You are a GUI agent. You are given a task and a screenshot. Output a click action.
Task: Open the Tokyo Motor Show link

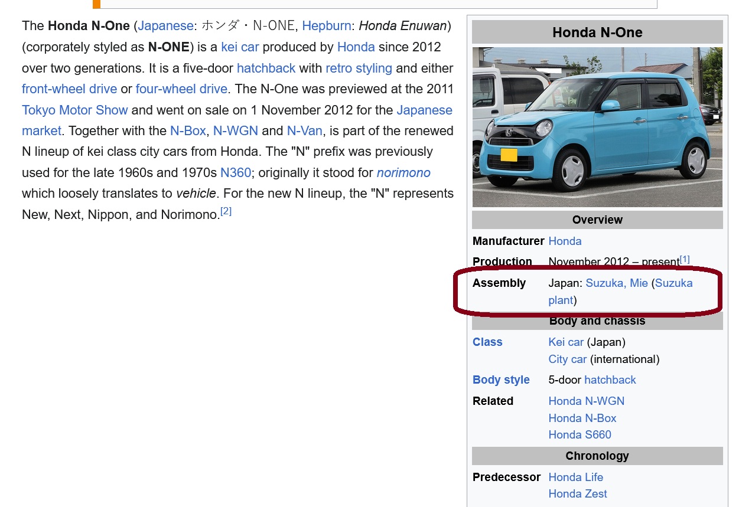click(75, 110)
